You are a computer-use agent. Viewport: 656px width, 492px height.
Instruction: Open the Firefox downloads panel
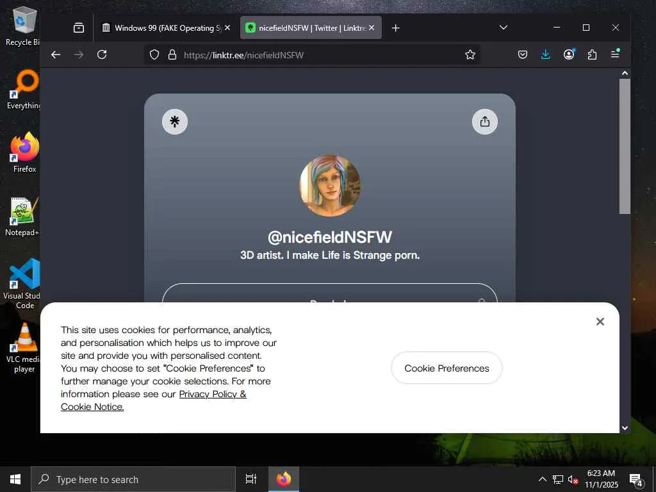[546, 54]
